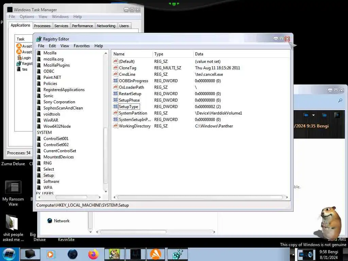This screenshot has height=261, width=348.
Task: Select the Login task in Task Manager
Action: (x=24, y=58)
